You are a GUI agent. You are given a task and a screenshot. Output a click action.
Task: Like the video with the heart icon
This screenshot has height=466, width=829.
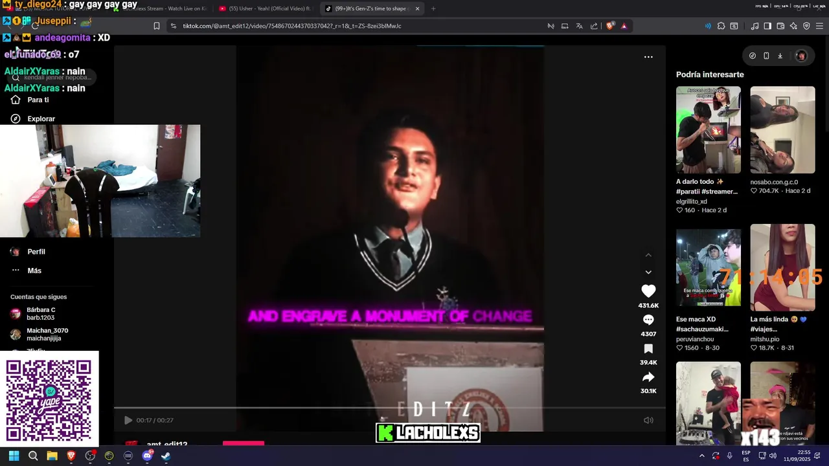pos(648,291)
